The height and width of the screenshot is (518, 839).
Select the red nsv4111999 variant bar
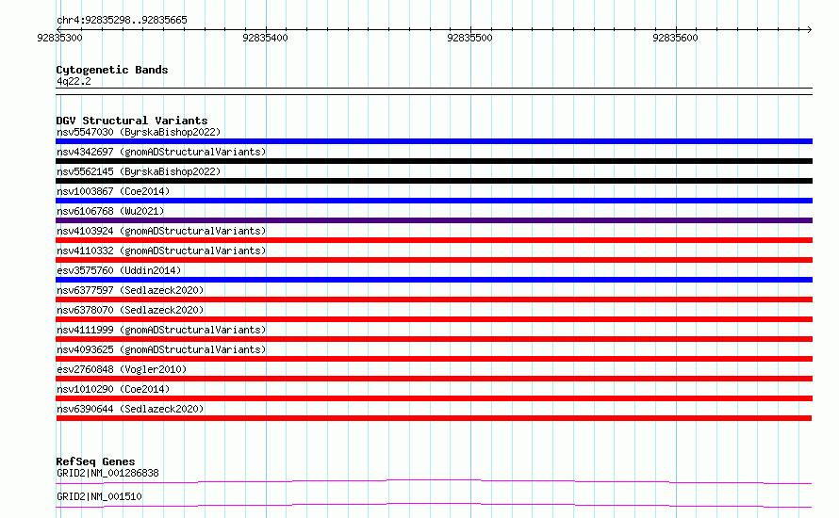[434, 339]
